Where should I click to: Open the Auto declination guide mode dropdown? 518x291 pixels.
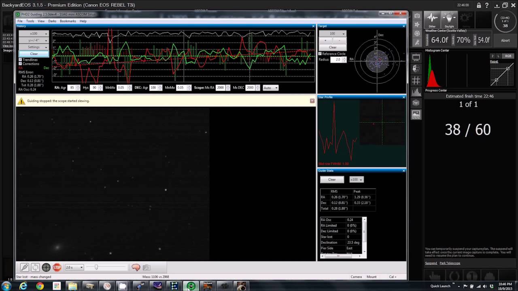271,88
